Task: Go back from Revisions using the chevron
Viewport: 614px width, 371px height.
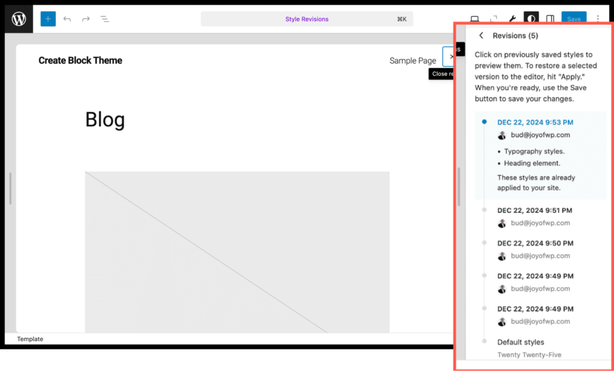Action: tap(481, 35)
